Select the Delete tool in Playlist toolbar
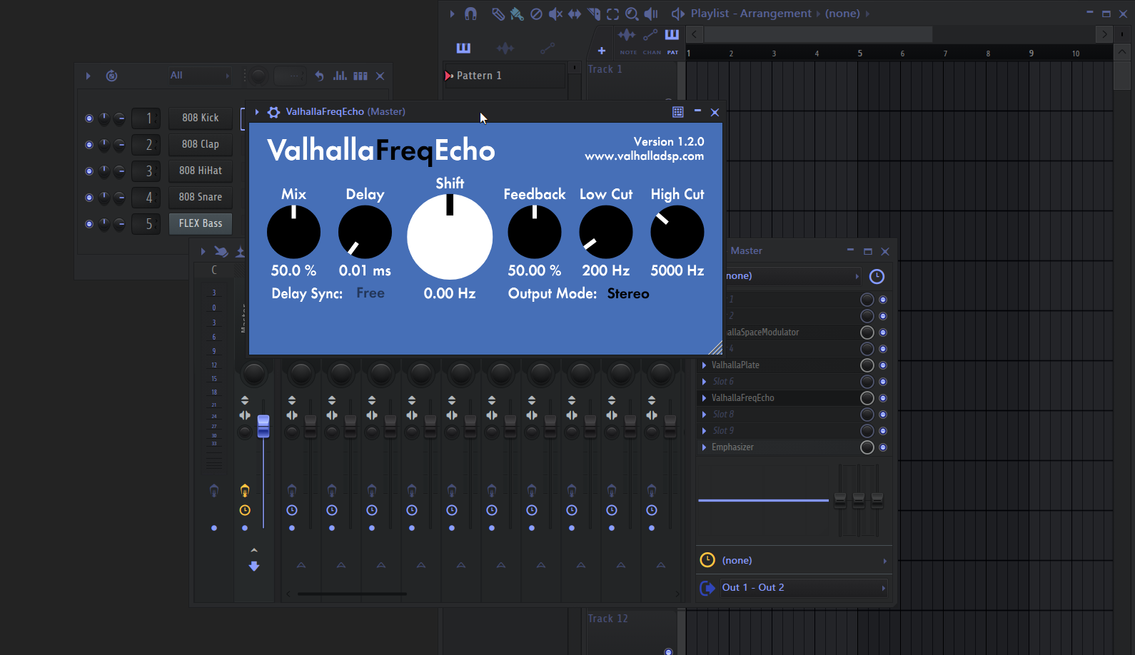Viewport: 1135px width, 655px height. tap(536, 14)
